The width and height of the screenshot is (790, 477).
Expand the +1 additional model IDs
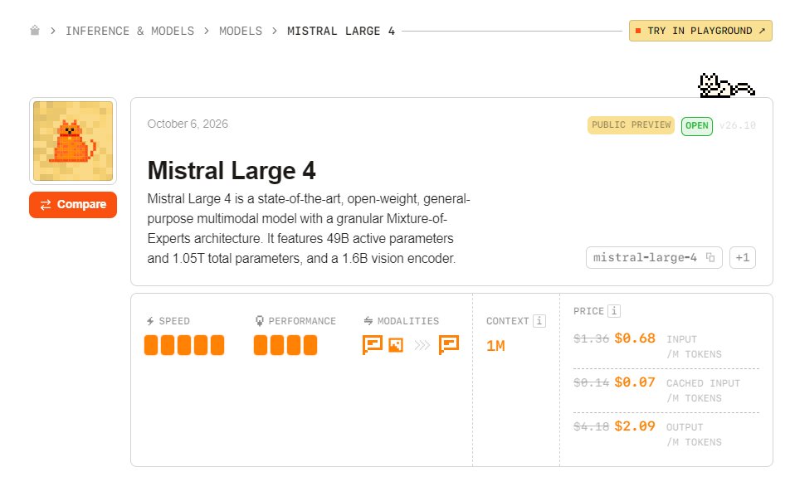click(743, 258)
